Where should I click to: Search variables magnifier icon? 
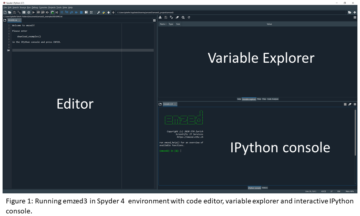pos(183,17)
